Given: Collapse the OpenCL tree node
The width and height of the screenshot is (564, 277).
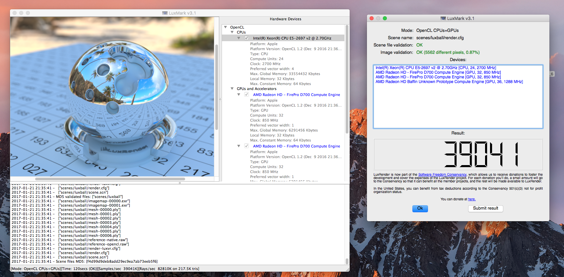Looking at the screenshot, I should (x=226, y=27).
